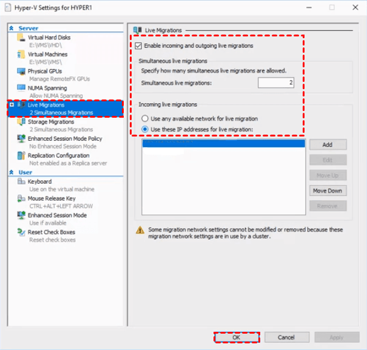Screen dimensions: 367x350
Task: Click the Hyper-V Settings title bar document icon
Action: (x=8, y=8)
